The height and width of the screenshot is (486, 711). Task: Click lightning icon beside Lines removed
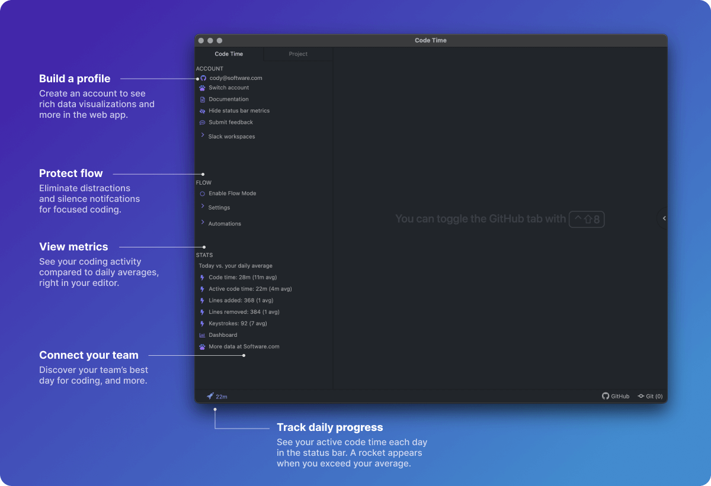pyautogui.click(x=203, y=313)
